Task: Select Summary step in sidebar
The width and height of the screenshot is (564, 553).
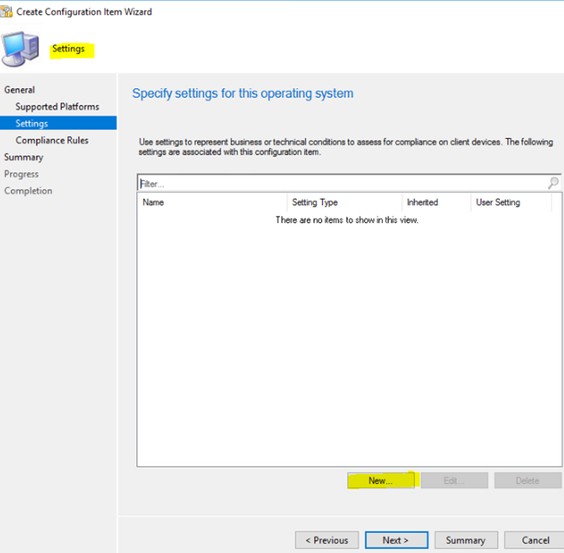Action: 24,157
